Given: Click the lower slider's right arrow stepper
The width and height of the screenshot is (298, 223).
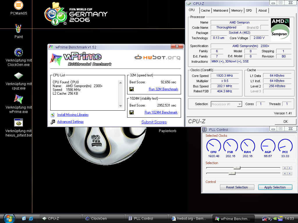Looking at the screenshot, I should (290, 174).
